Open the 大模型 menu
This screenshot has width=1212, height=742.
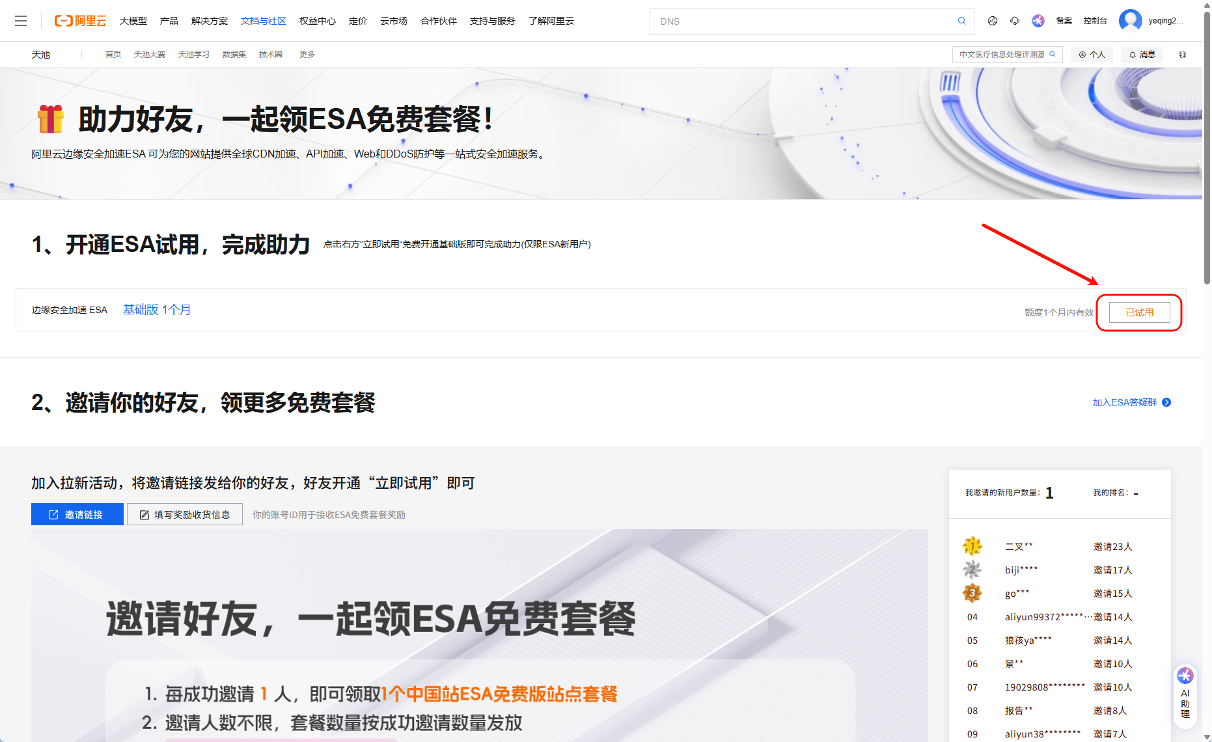click(x=133, y=21)
